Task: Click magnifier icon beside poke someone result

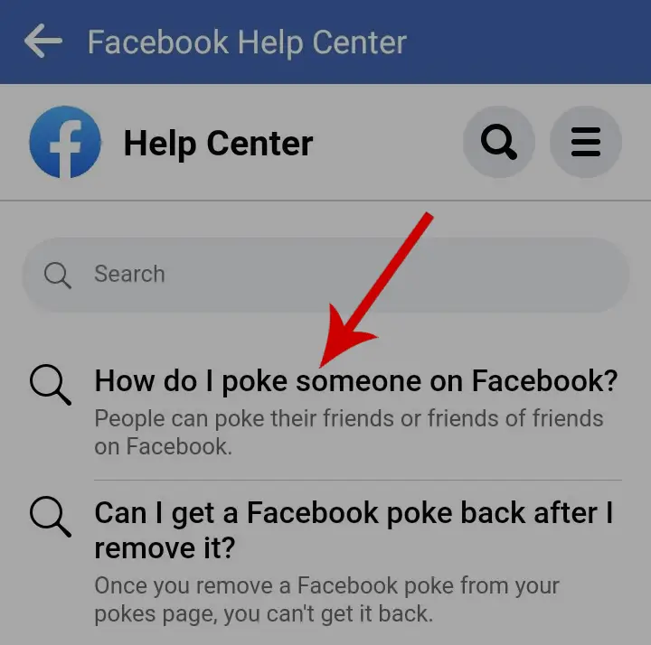Action: point(51,385)
